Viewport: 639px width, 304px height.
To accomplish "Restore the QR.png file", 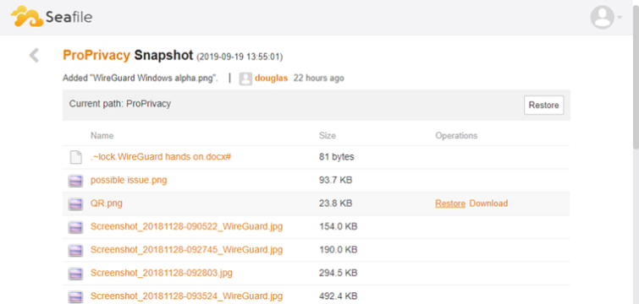I will [x=450, y=204].
